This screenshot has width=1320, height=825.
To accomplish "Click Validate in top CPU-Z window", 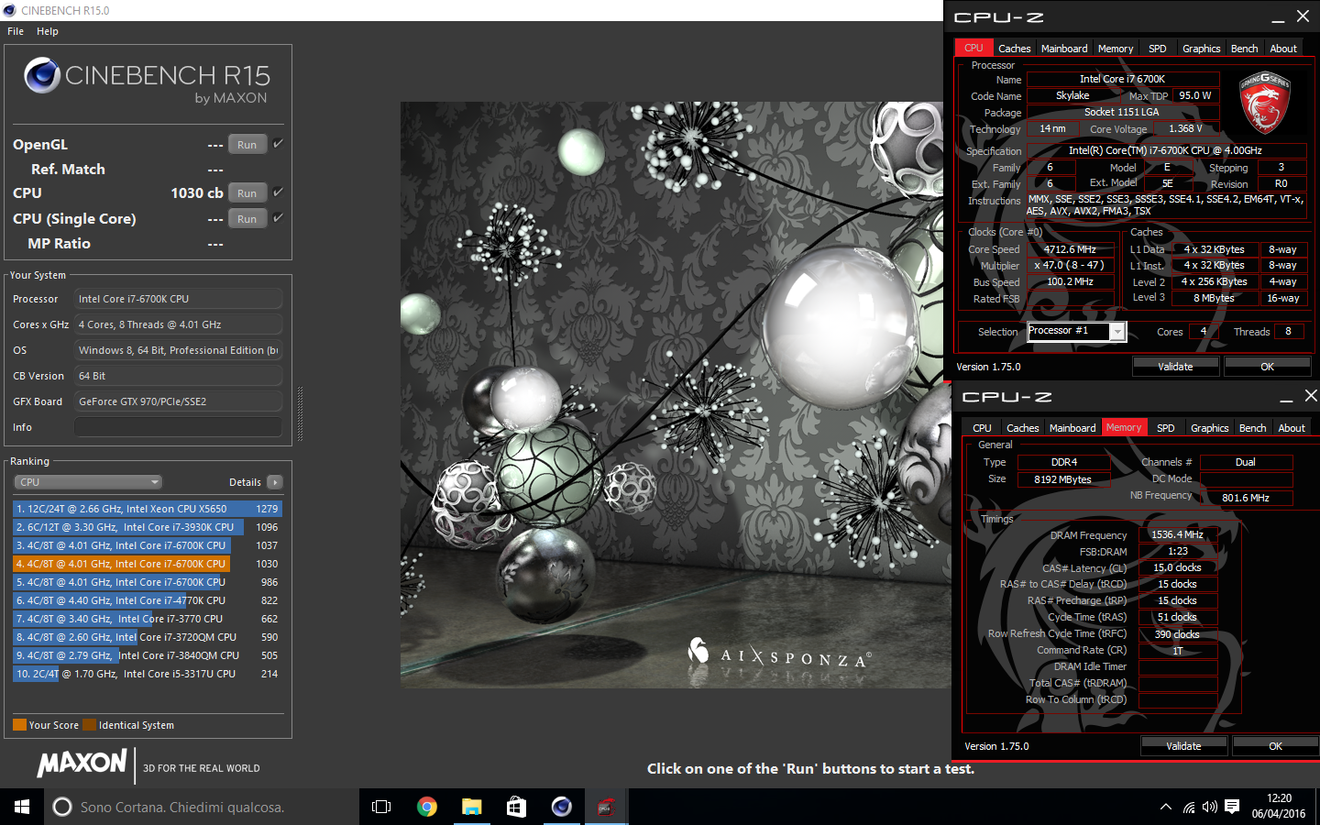I will pyautogui.click(x=1175, y=367).
